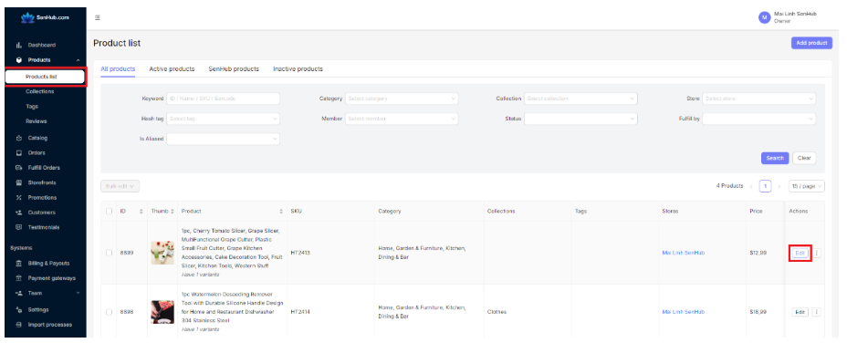Screen dimensions: 847x343
Task: Click the Storefronts icon in sidebar
Action: (18, 182)
